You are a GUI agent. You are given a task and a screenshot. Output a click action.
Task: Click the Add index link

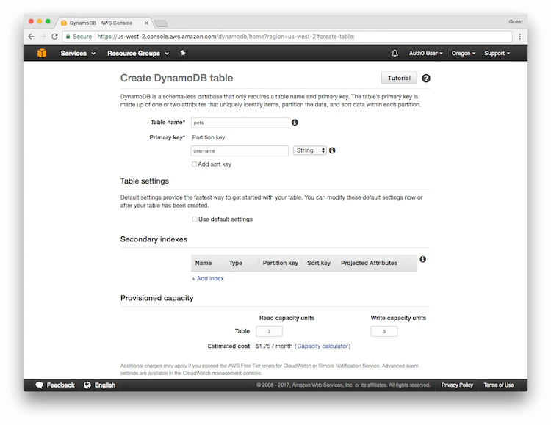(x=208, y=278)
